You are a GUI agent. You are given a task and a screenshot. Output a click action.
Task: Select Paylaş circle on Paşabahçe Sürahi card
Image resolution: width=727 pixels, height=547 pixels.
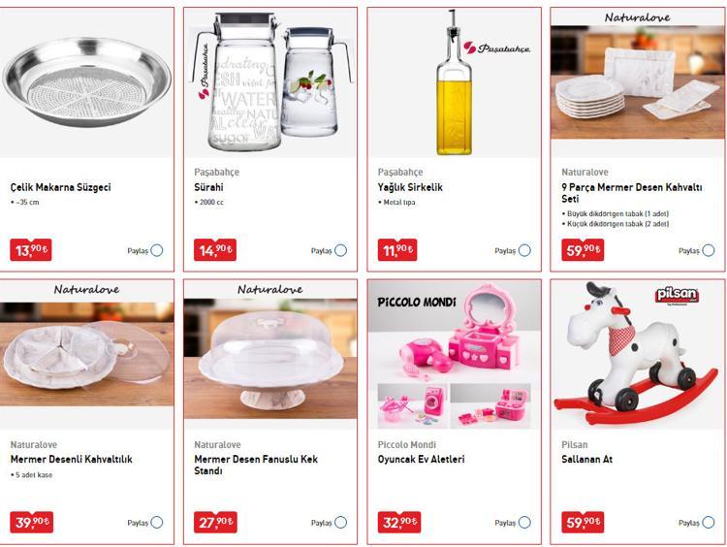click(341, 250)
